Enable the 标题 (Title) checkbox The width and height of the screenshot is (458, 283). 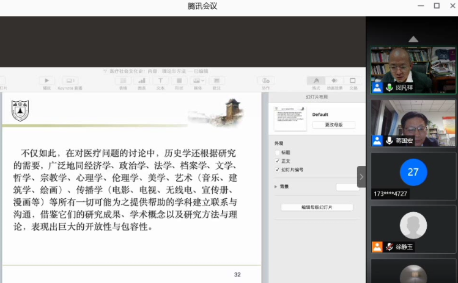pyautogui.click(x=278, y=152)
